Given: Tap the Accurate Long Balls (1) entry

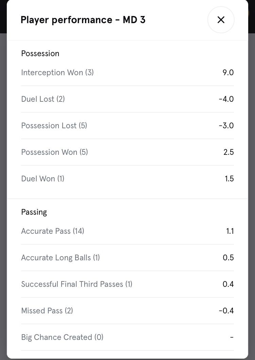Looking at the screenshot, I should point(61,258).
